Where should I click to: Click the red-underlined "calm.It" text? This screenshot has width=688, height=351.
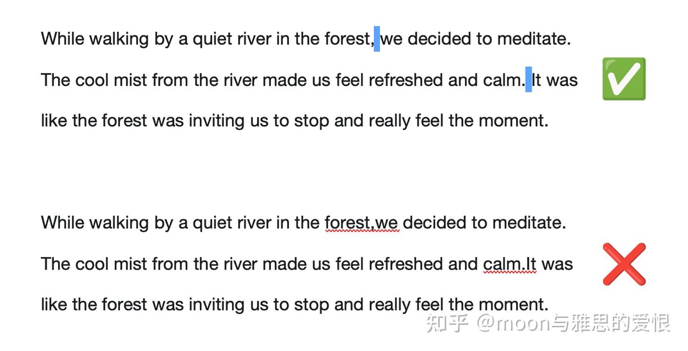click(x=510, y=264)
